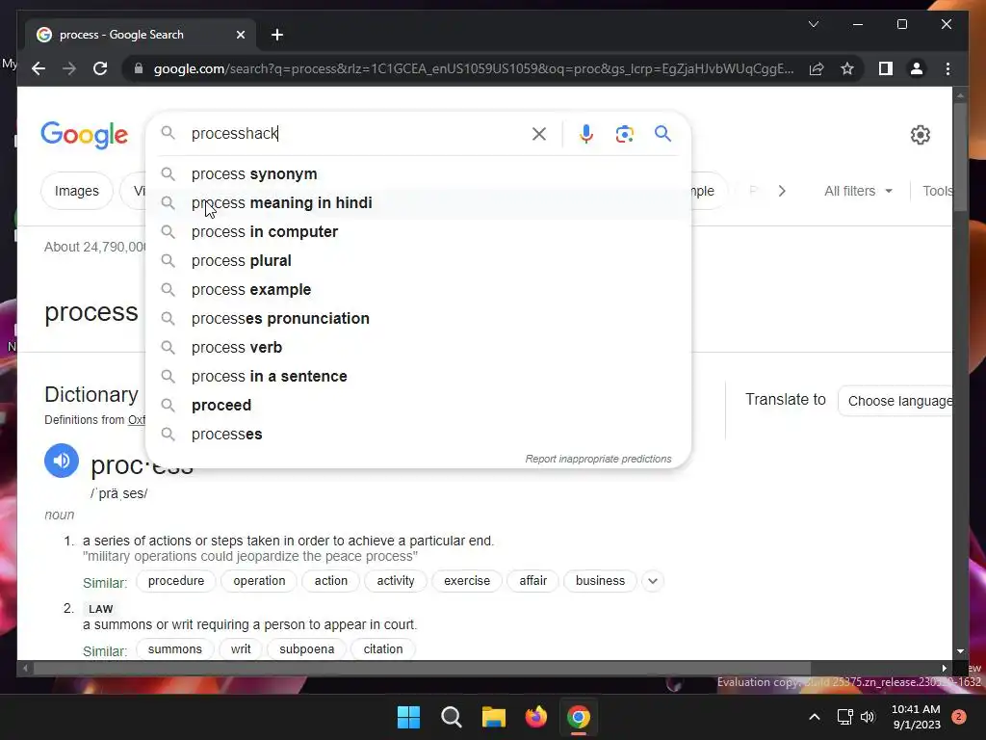Screen dimensions: 986x740
Task: Show hidden system tray icons chevron
Action: (x=815, y=717)
